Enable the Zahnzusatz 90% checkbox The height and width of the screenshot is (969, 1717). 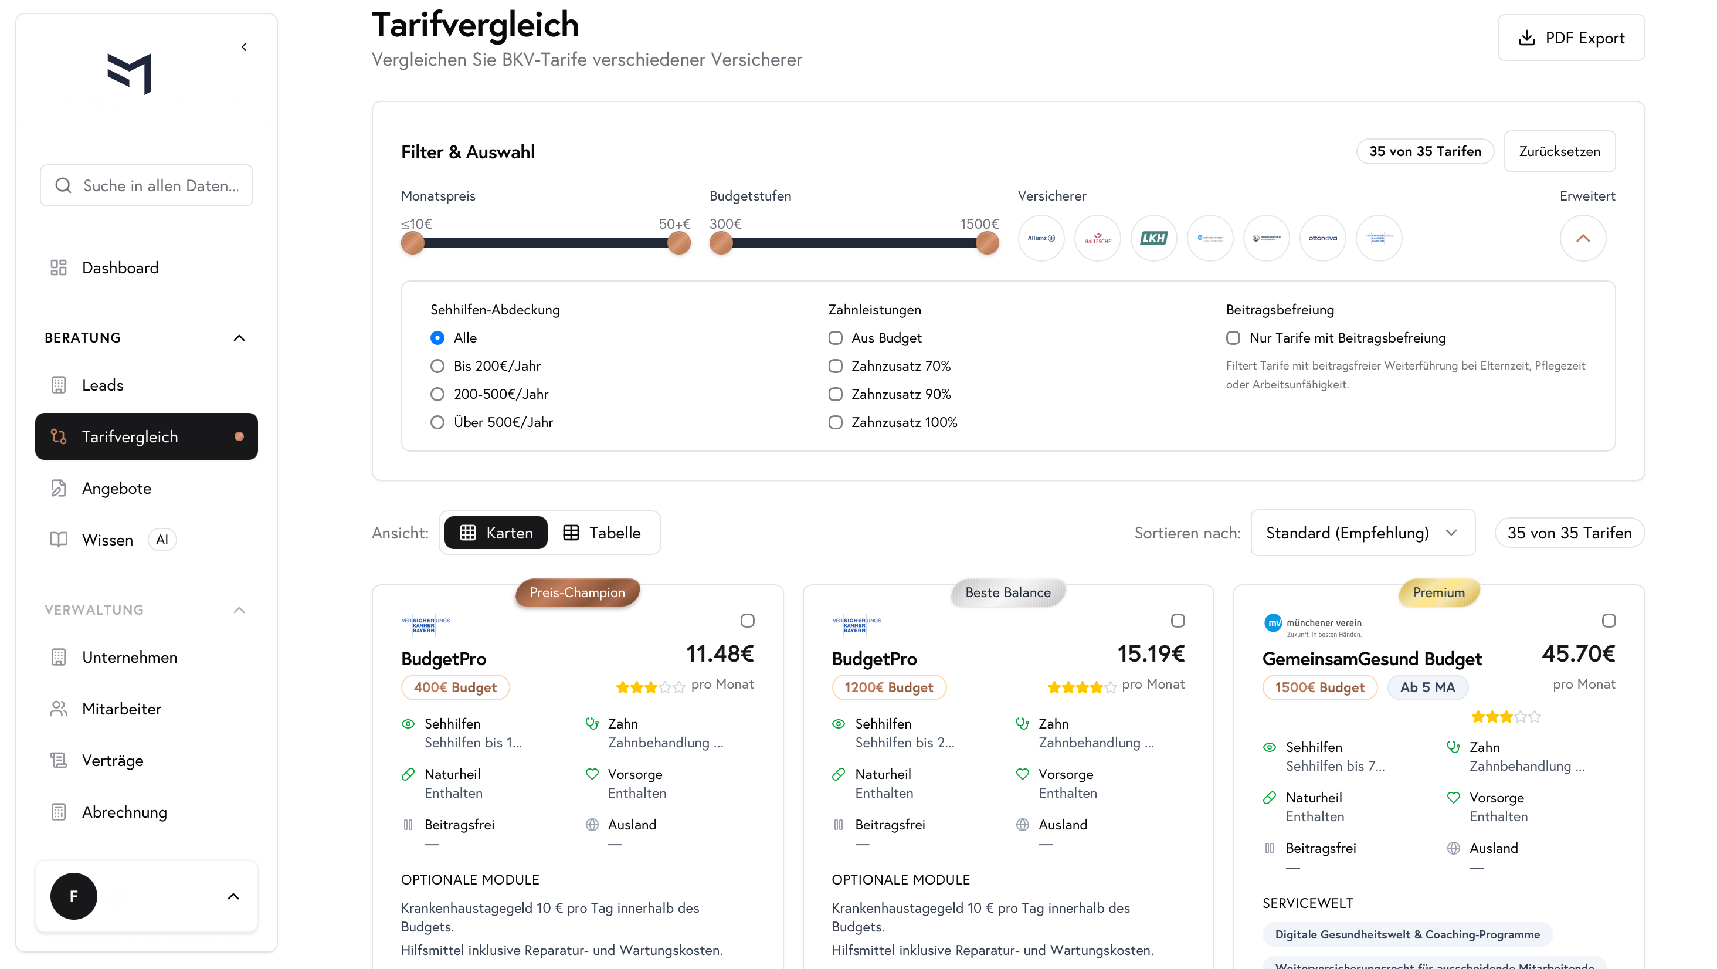click(835, 394)
